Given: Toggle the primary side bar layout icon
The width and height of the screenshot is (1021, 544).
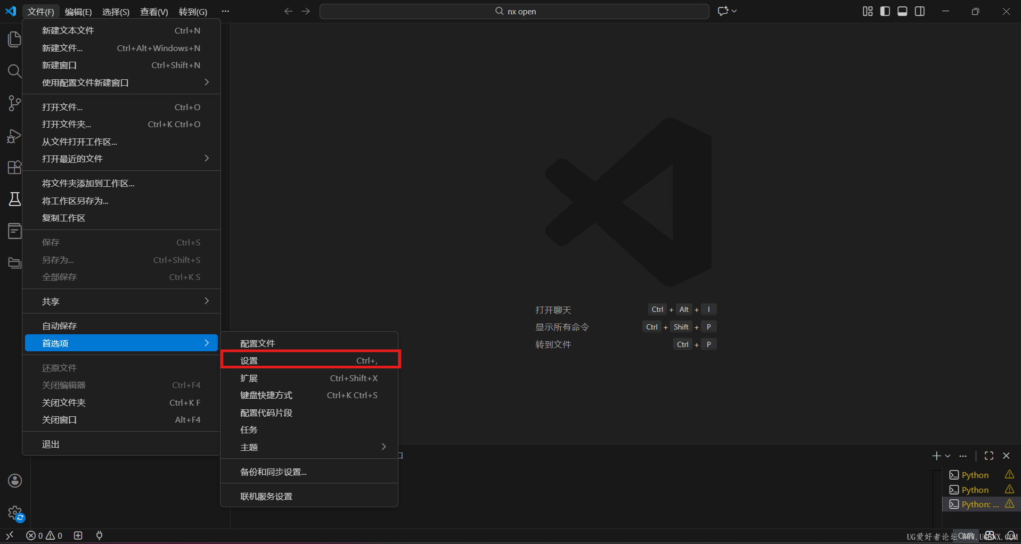Looking at the screenshot, I should click(x=885, y=11).
